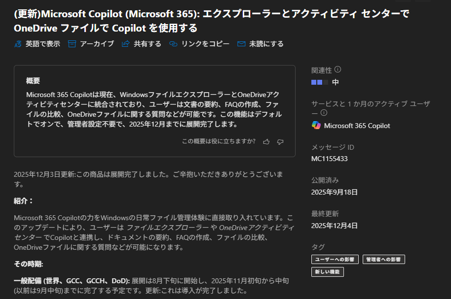This screenshot has width=451, height=299.
Task: Give the summary a thumbs up
Action: (x=266, y=142)
